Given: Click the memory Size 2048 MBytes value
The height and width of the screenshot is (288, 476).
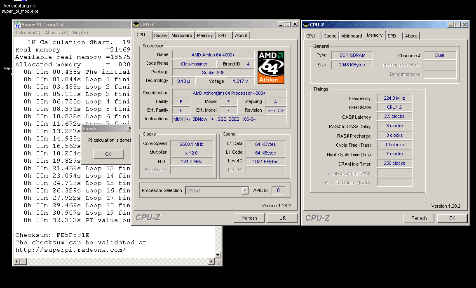Looking at the screenshot, I should pos(352,65).
